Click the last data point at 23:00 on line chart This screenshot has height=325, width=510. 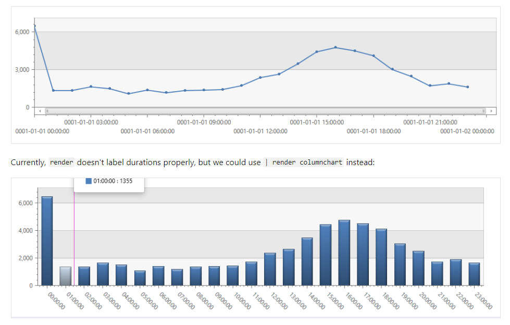pos(468,87)
